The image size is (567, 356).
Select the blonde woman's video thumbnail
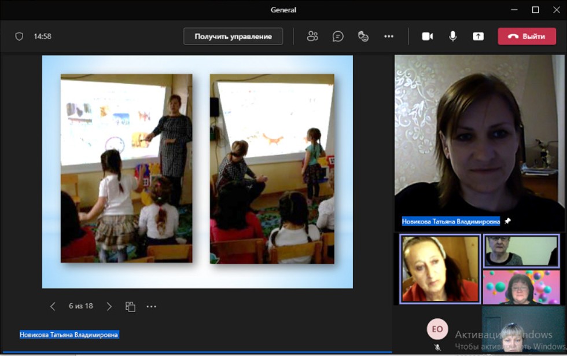pyautogui.click(x=440, y=269)
